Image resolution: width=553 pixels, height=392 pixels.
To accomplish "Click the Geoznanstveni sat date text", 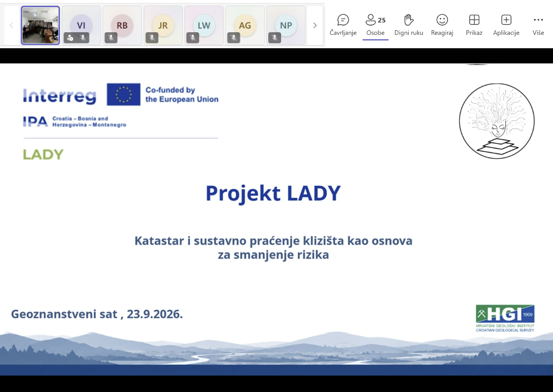I will [97, 314].
